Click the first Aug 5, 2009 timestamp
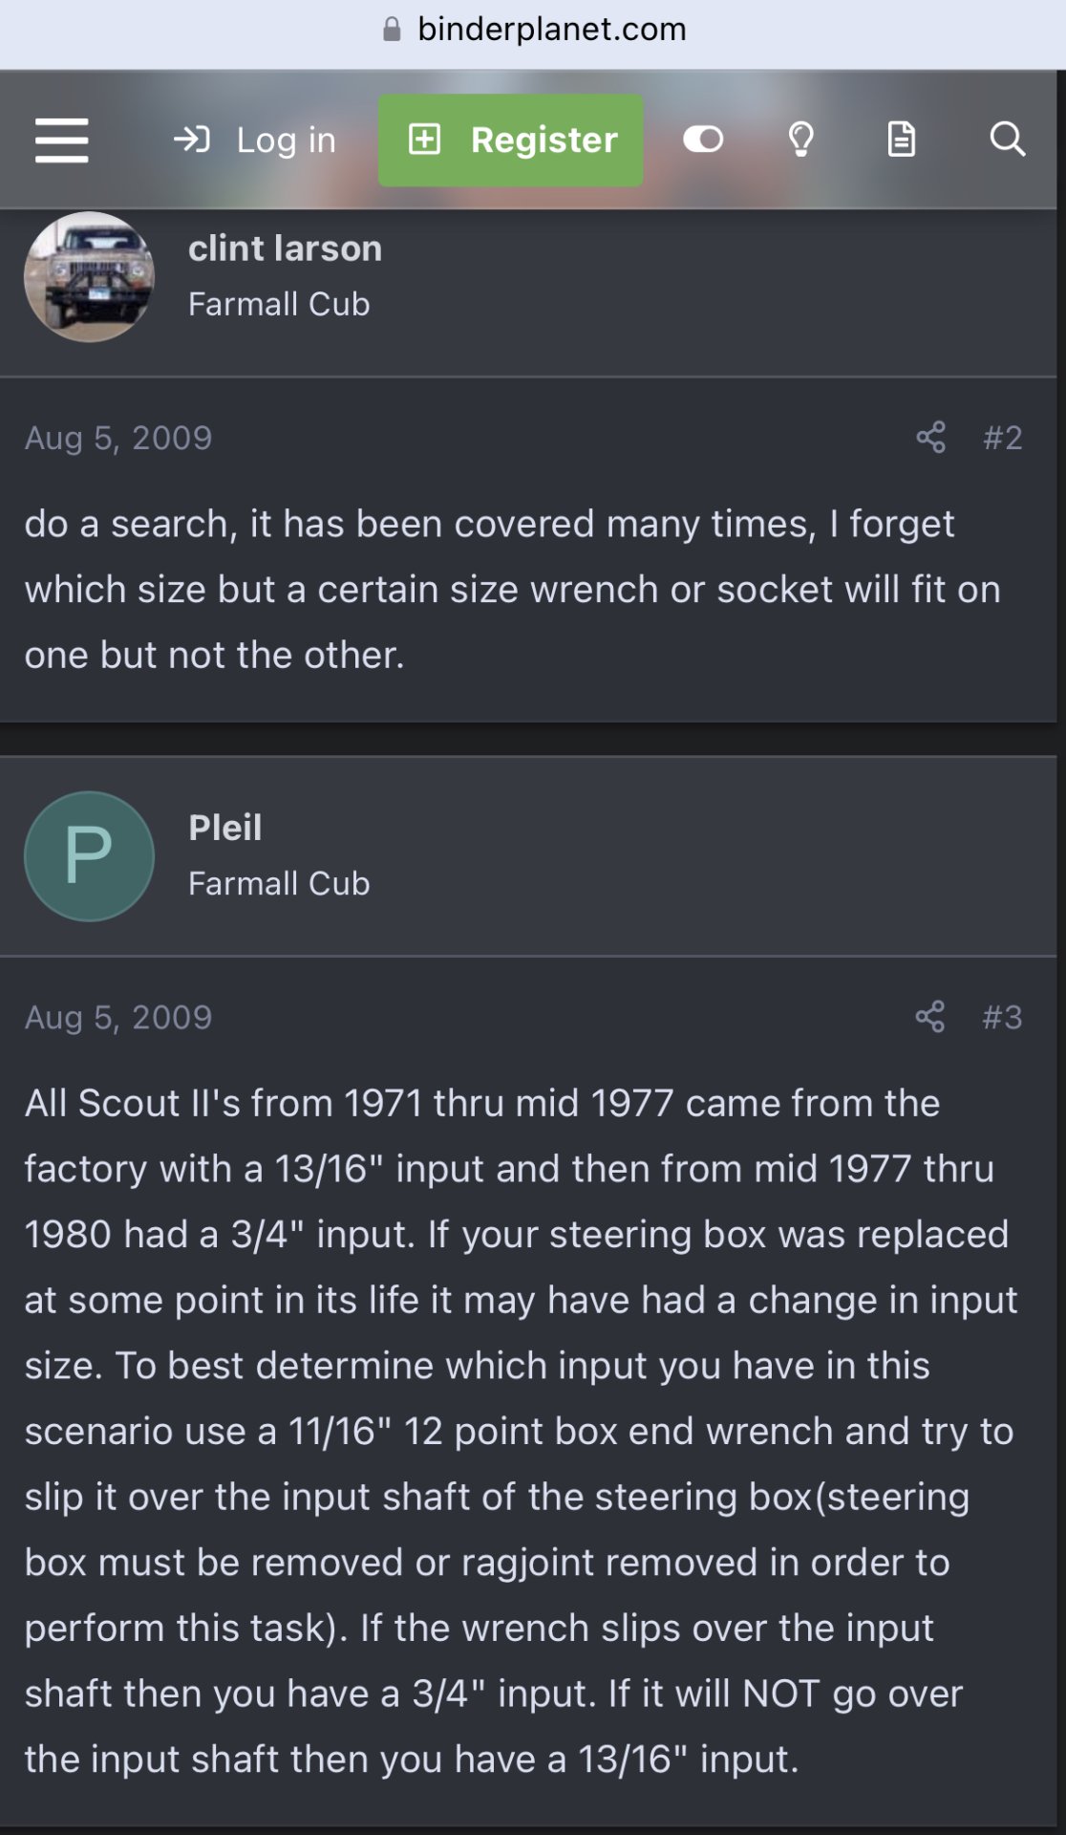Viewport: 1066px width, 1835px height. point(118,438)
